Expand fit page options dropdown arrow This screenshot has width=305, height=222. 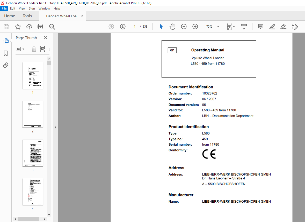pyautogui.click(x=234, y=27)
